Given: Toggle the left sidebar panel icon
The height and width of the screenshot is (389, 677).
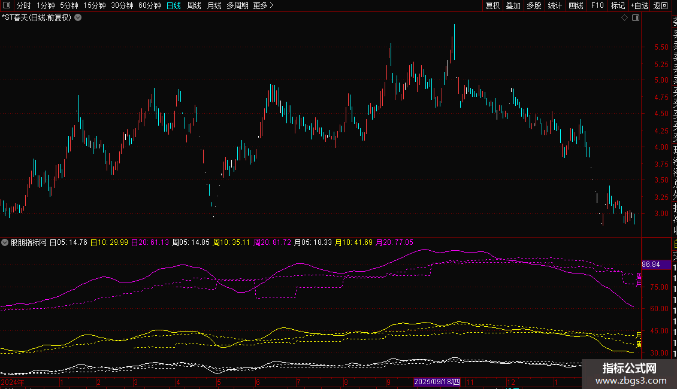Looking at the screenshot, I should 6,6.
